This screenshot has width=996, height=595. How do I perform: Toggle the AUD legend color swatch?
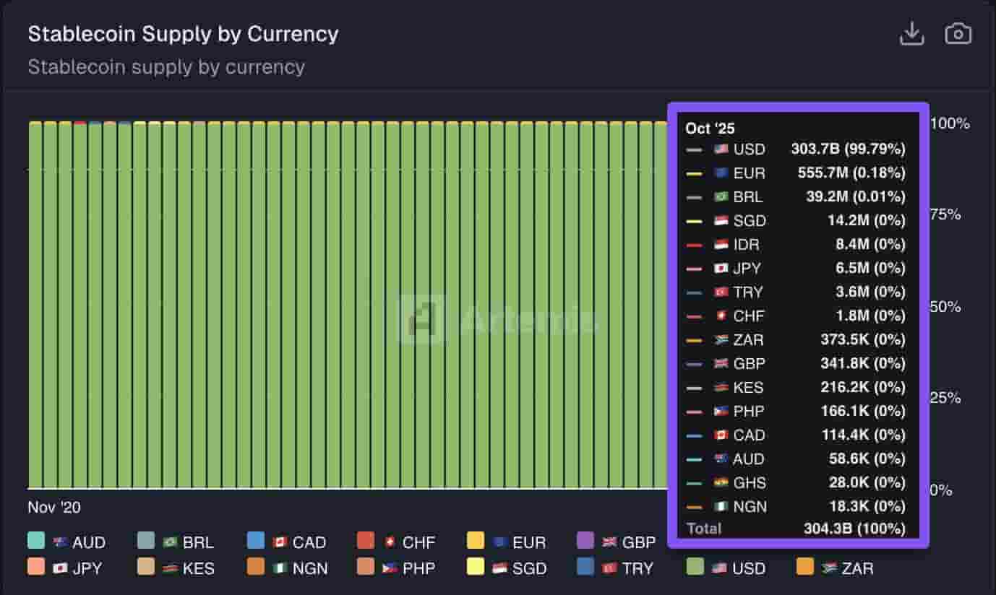(x=36, y=542)
